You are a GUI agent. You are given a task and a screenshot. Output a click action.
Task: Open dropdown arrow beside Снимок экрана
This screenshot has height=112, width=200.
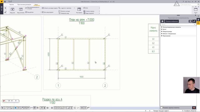pyautogui.click(x=99, y=11)
